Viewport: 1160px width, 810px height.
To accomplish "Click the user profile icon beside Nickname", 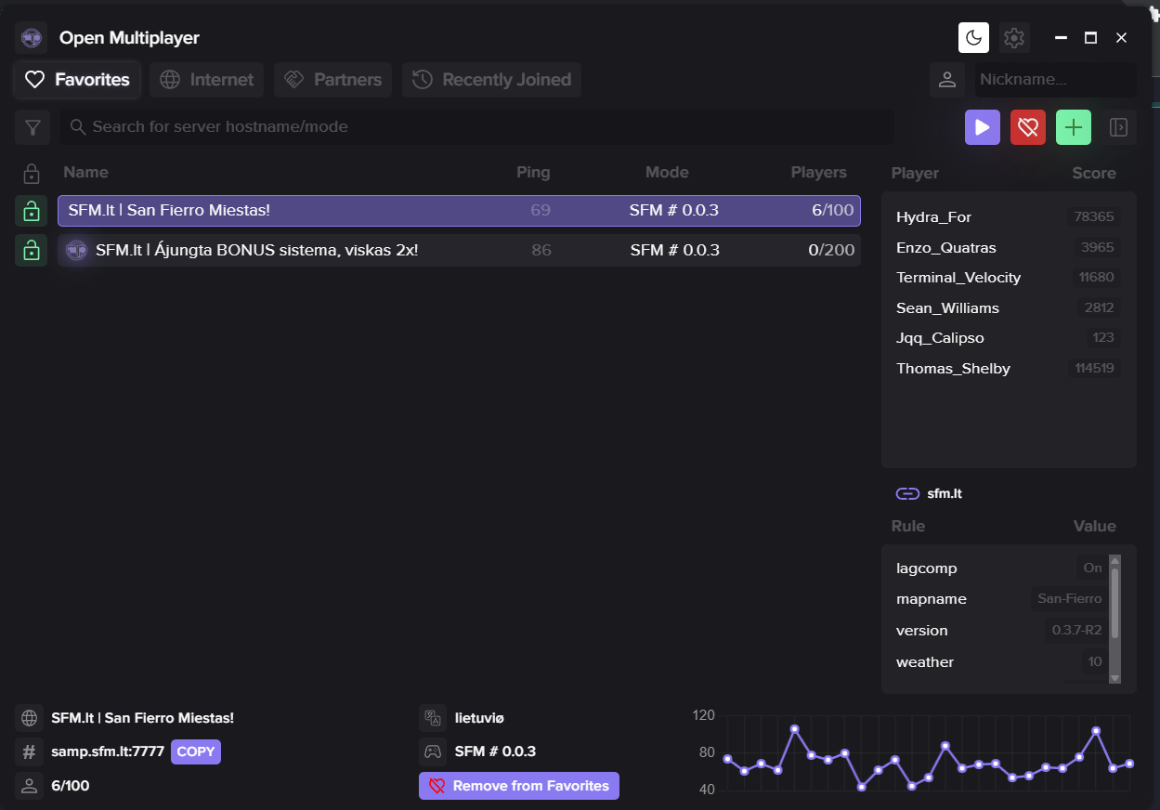I will click(x=947, y=80).
